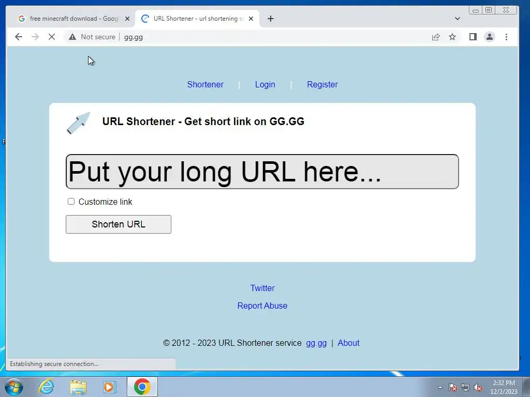Open the Shortener navigation link
The image size is (530, 397).
pyautogui.click(x=205, y=84)
